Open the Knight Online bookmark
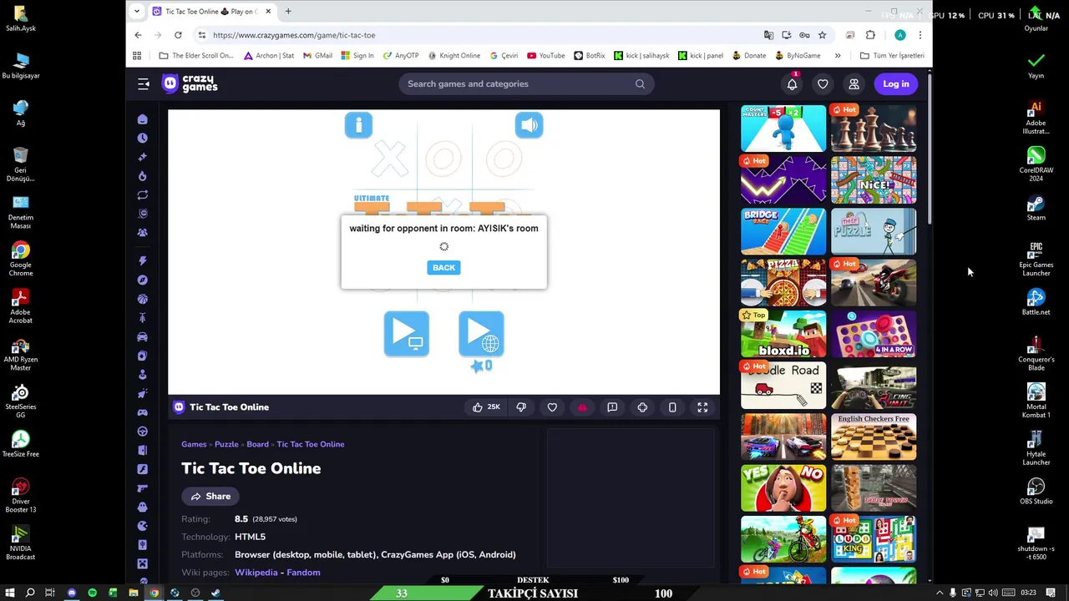The image size is (1069, 601). (454, 56)
